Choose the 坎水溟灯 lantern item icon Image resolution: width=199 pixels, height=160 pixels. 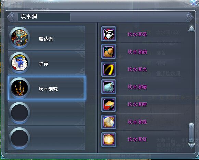tap(109, 139)
